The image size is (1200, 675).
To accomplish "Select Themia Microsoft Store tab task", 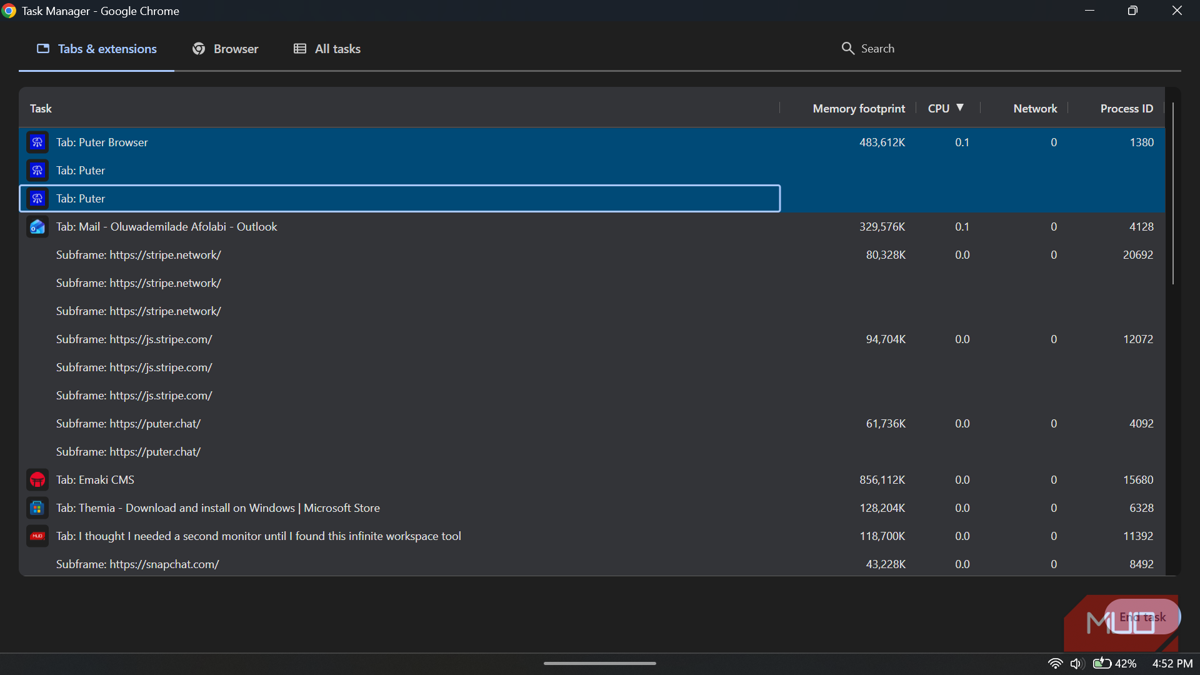I will coord(592,508).
